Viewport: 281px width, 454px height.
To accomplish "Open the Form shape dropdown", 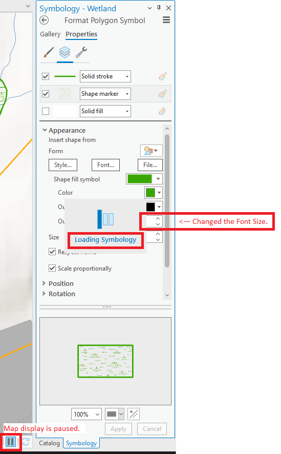I will pyautogui.click(x=151, y=151).
